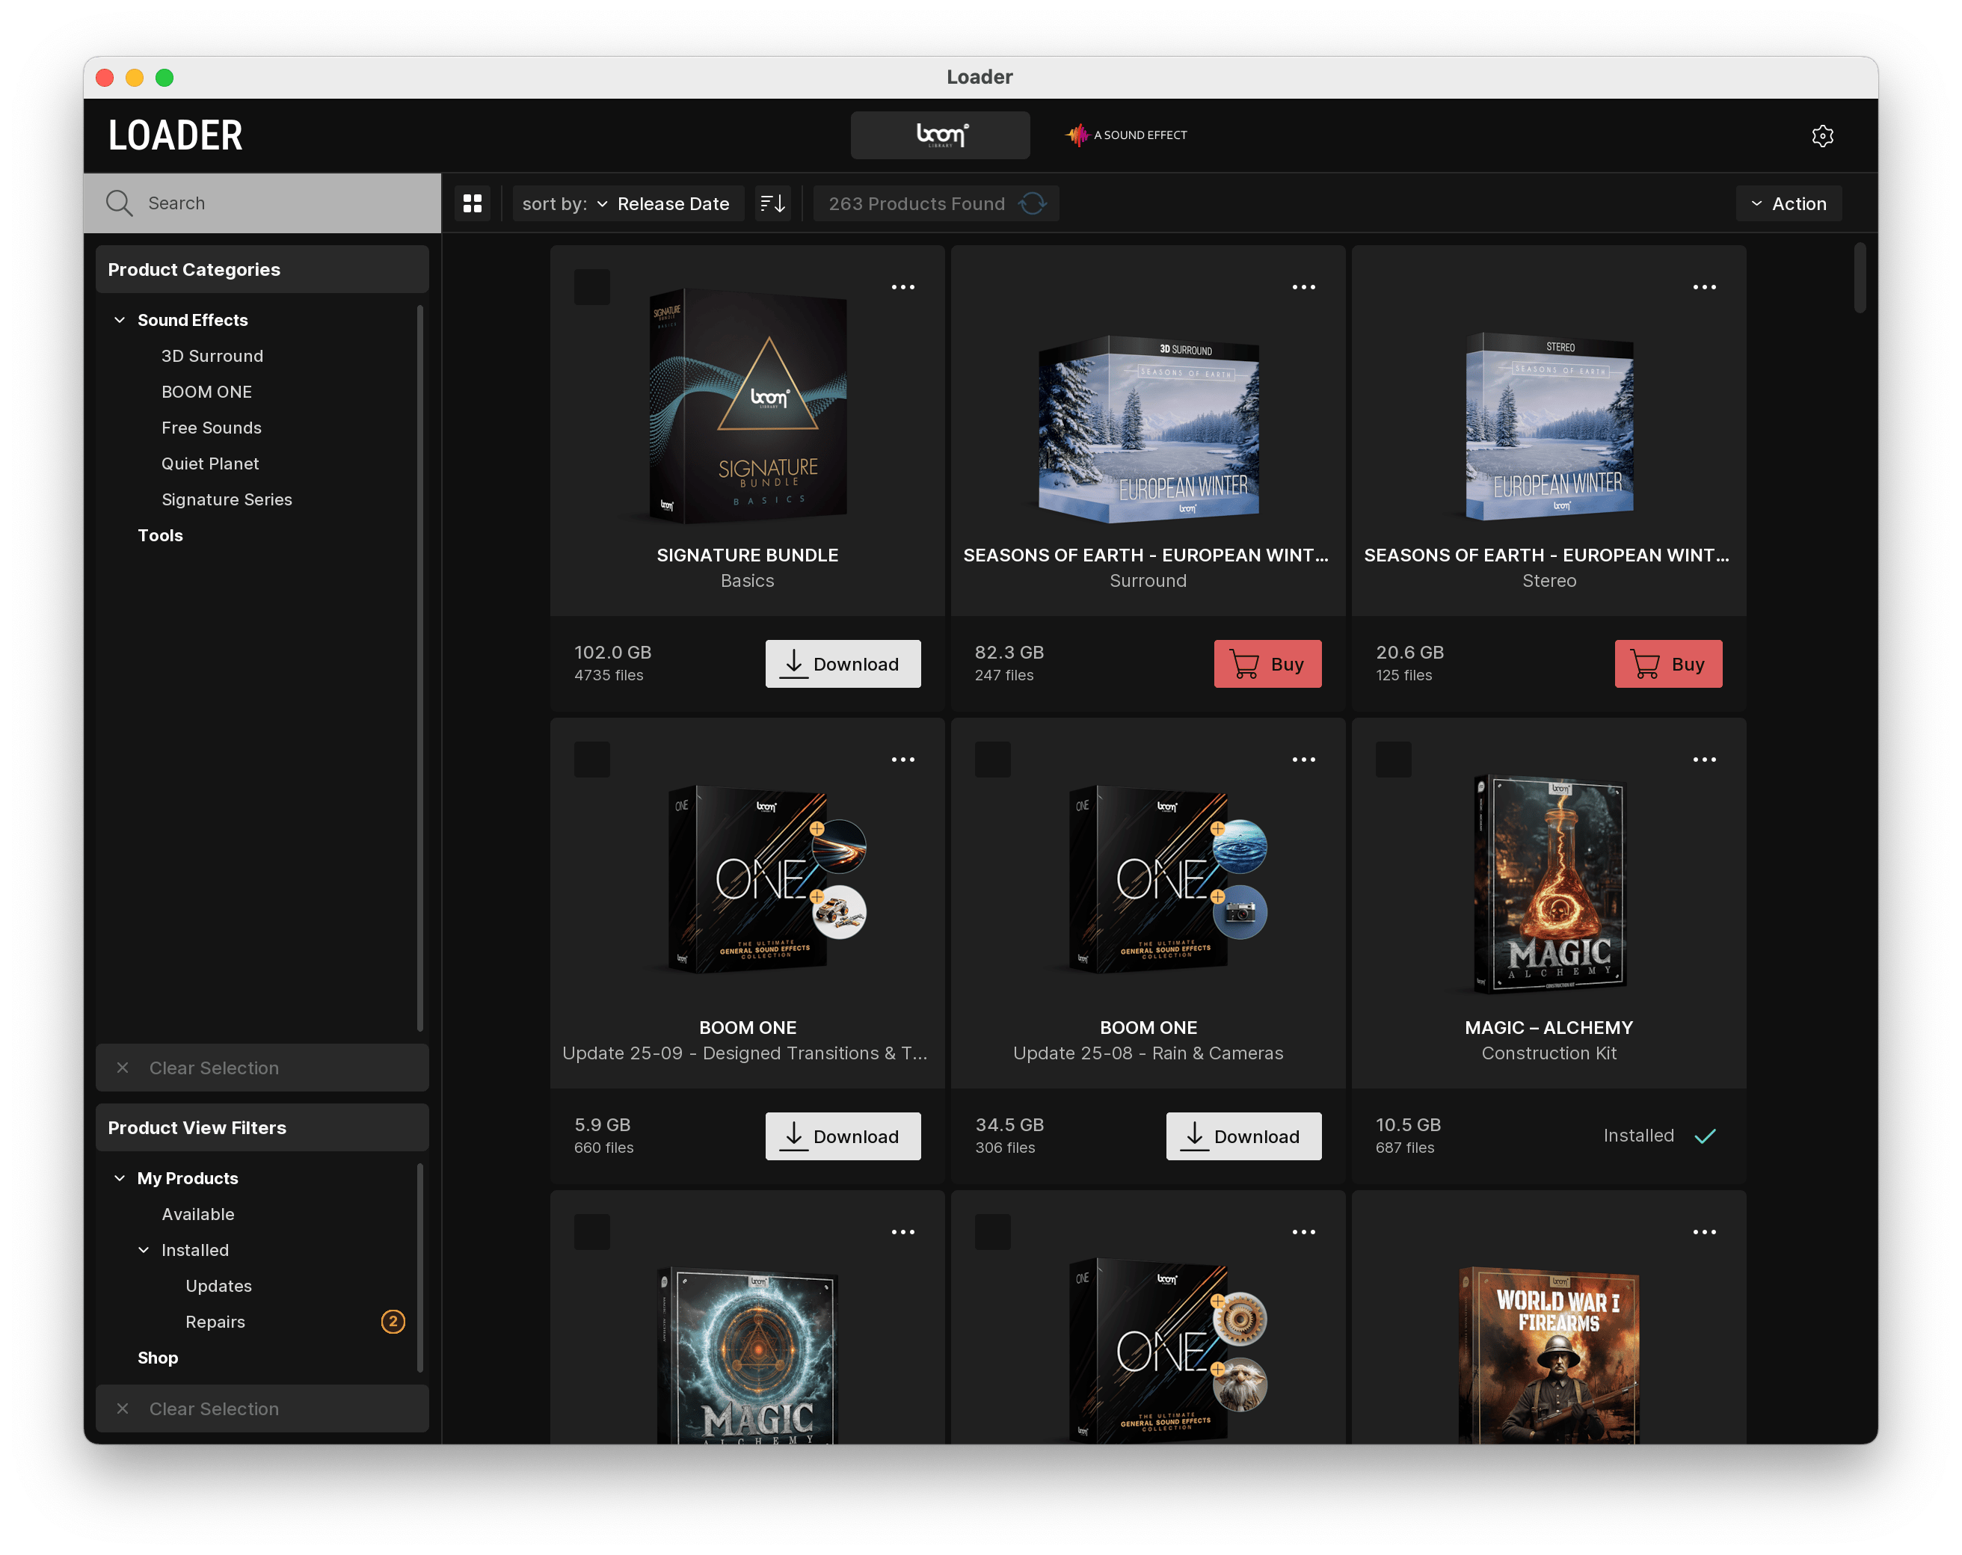
Task: Open the European Winter Surround options menu
Action: pos(1303,286)
